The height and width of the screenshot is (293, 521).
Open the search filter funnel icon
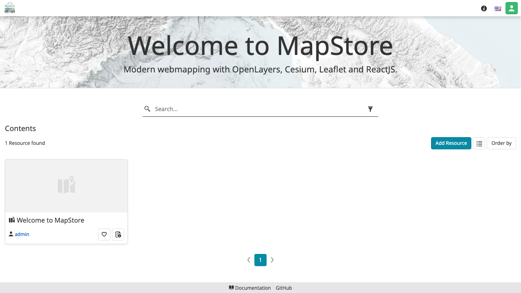[x=370, y=109]
